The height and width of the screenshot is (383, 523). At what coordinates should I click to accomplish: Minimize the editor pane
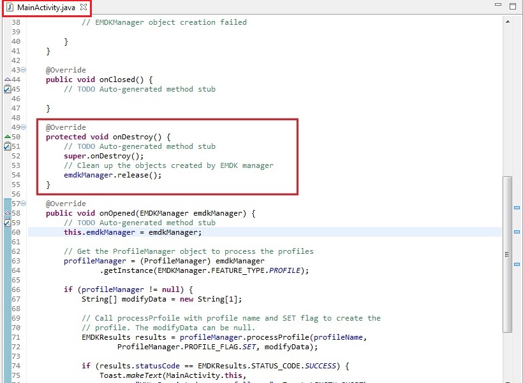(x=497, y=5)
